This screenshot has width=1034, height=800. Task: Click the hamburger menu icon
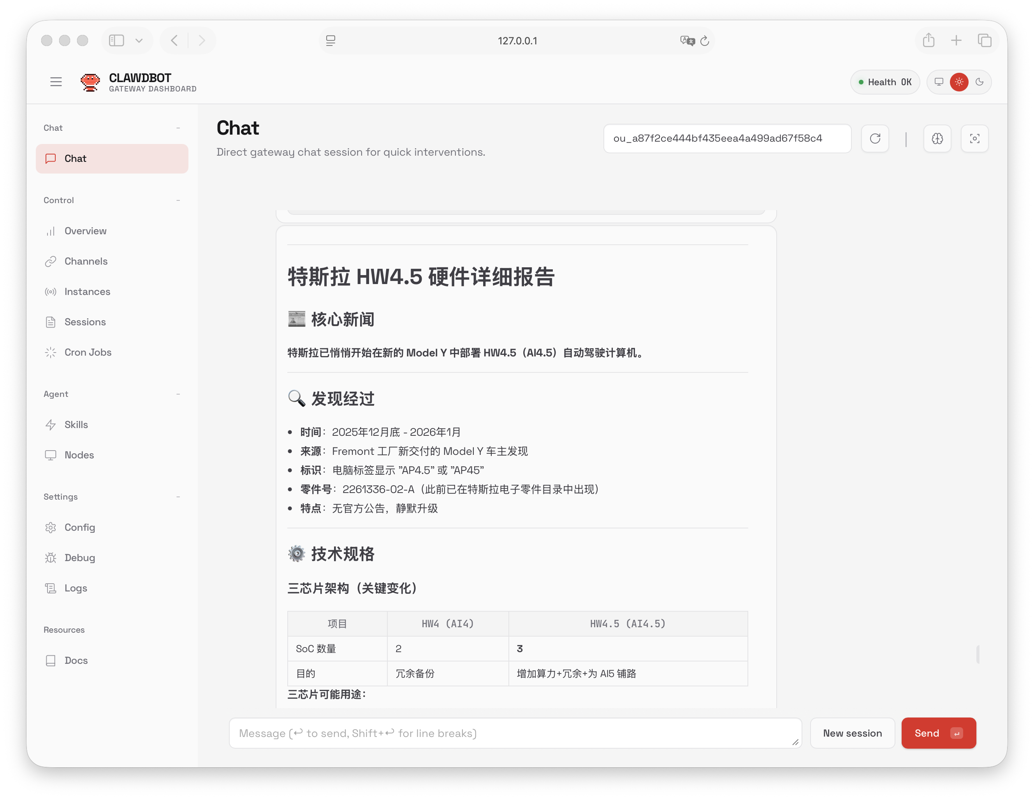[x=56, y=82]
